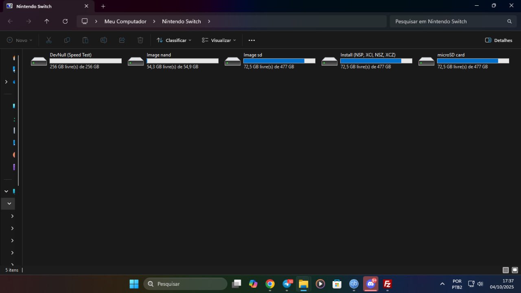
Task: Click the 5 itens status bar text
Action: click(x=12, y=270)
